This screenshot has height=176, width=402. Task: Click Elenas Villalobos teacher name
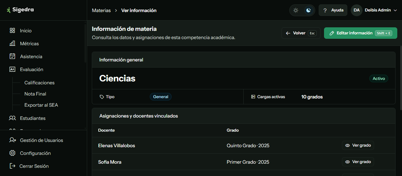[x=117, y=145]
